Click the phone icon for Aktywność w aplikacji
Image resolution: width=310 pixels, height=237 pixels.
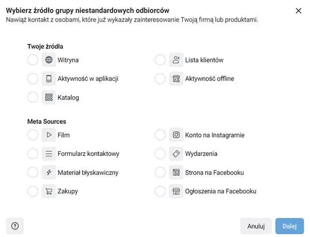click(49, 79)
